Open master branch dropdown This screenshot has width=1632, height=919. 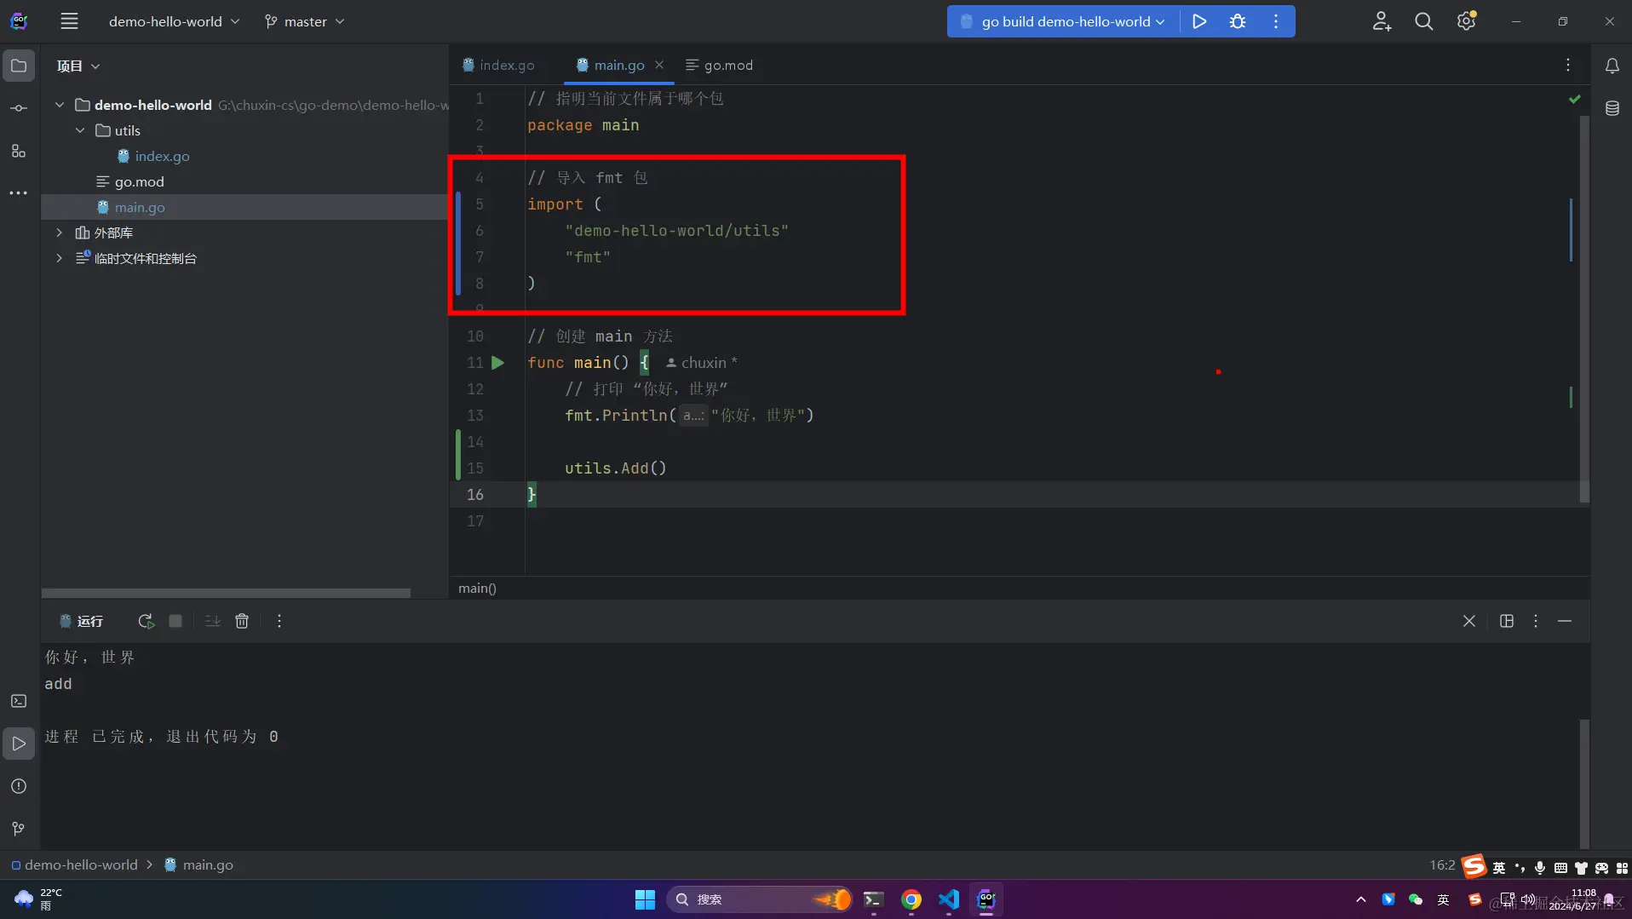[304, 21]
